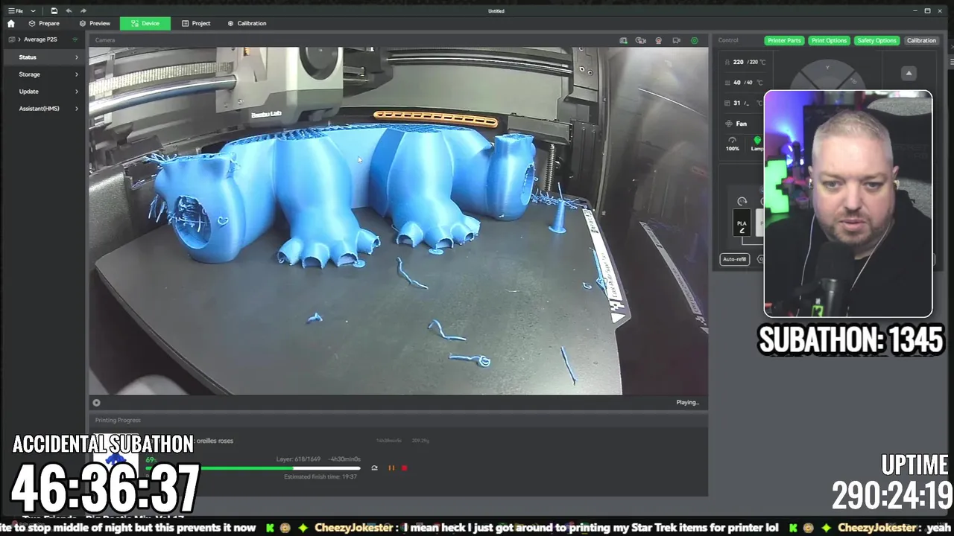The width and height of the screenshot is (954, 536).
Task: Click the Playing... status text
Action: (687, 403)
